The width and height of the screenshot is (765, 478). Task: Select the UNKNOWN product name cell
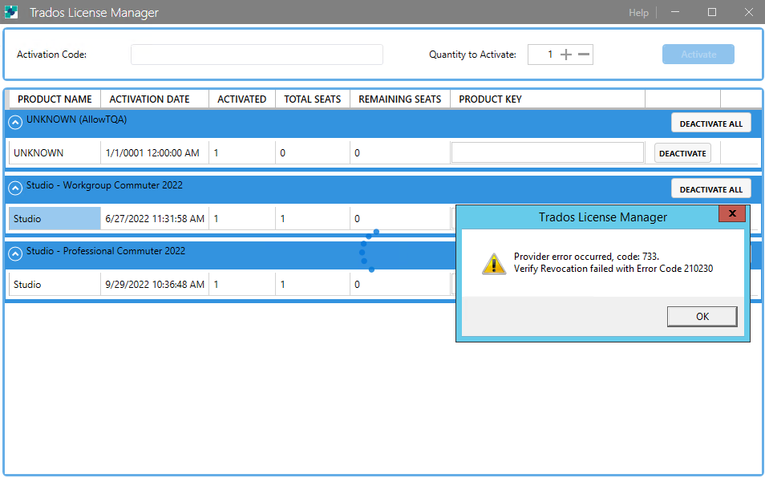[x=55, y=152]
